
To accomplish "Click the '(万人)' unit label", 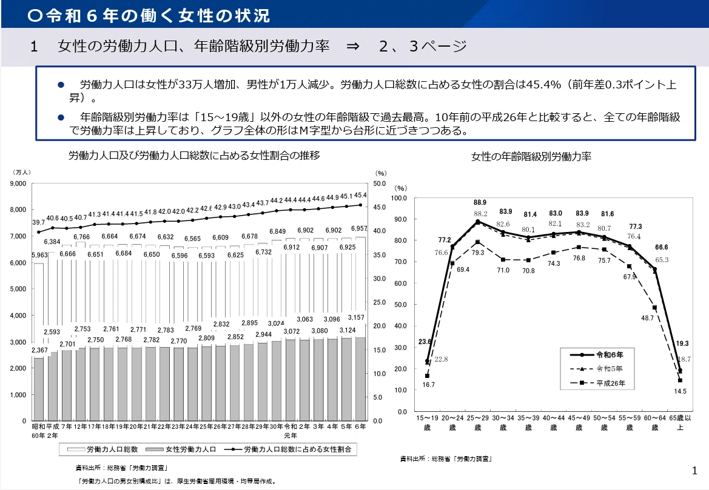I will coord(22,172).
